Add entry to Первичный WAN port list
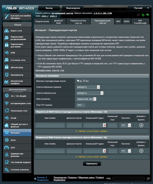 (x=141, y=125)
